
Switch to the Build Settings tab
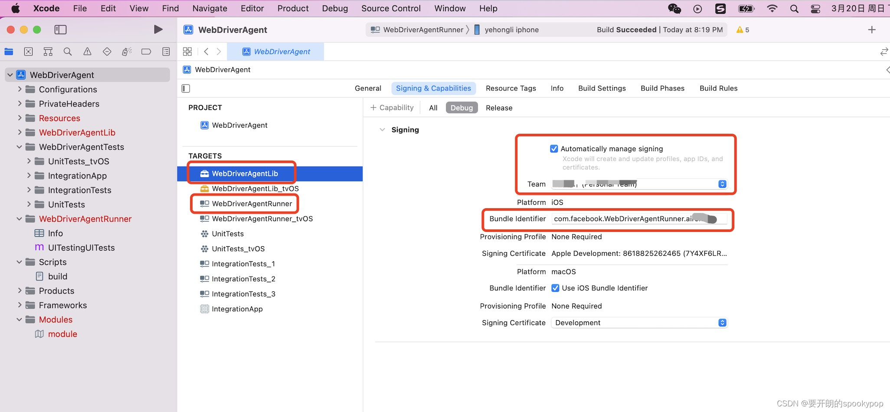pos(602,88)
